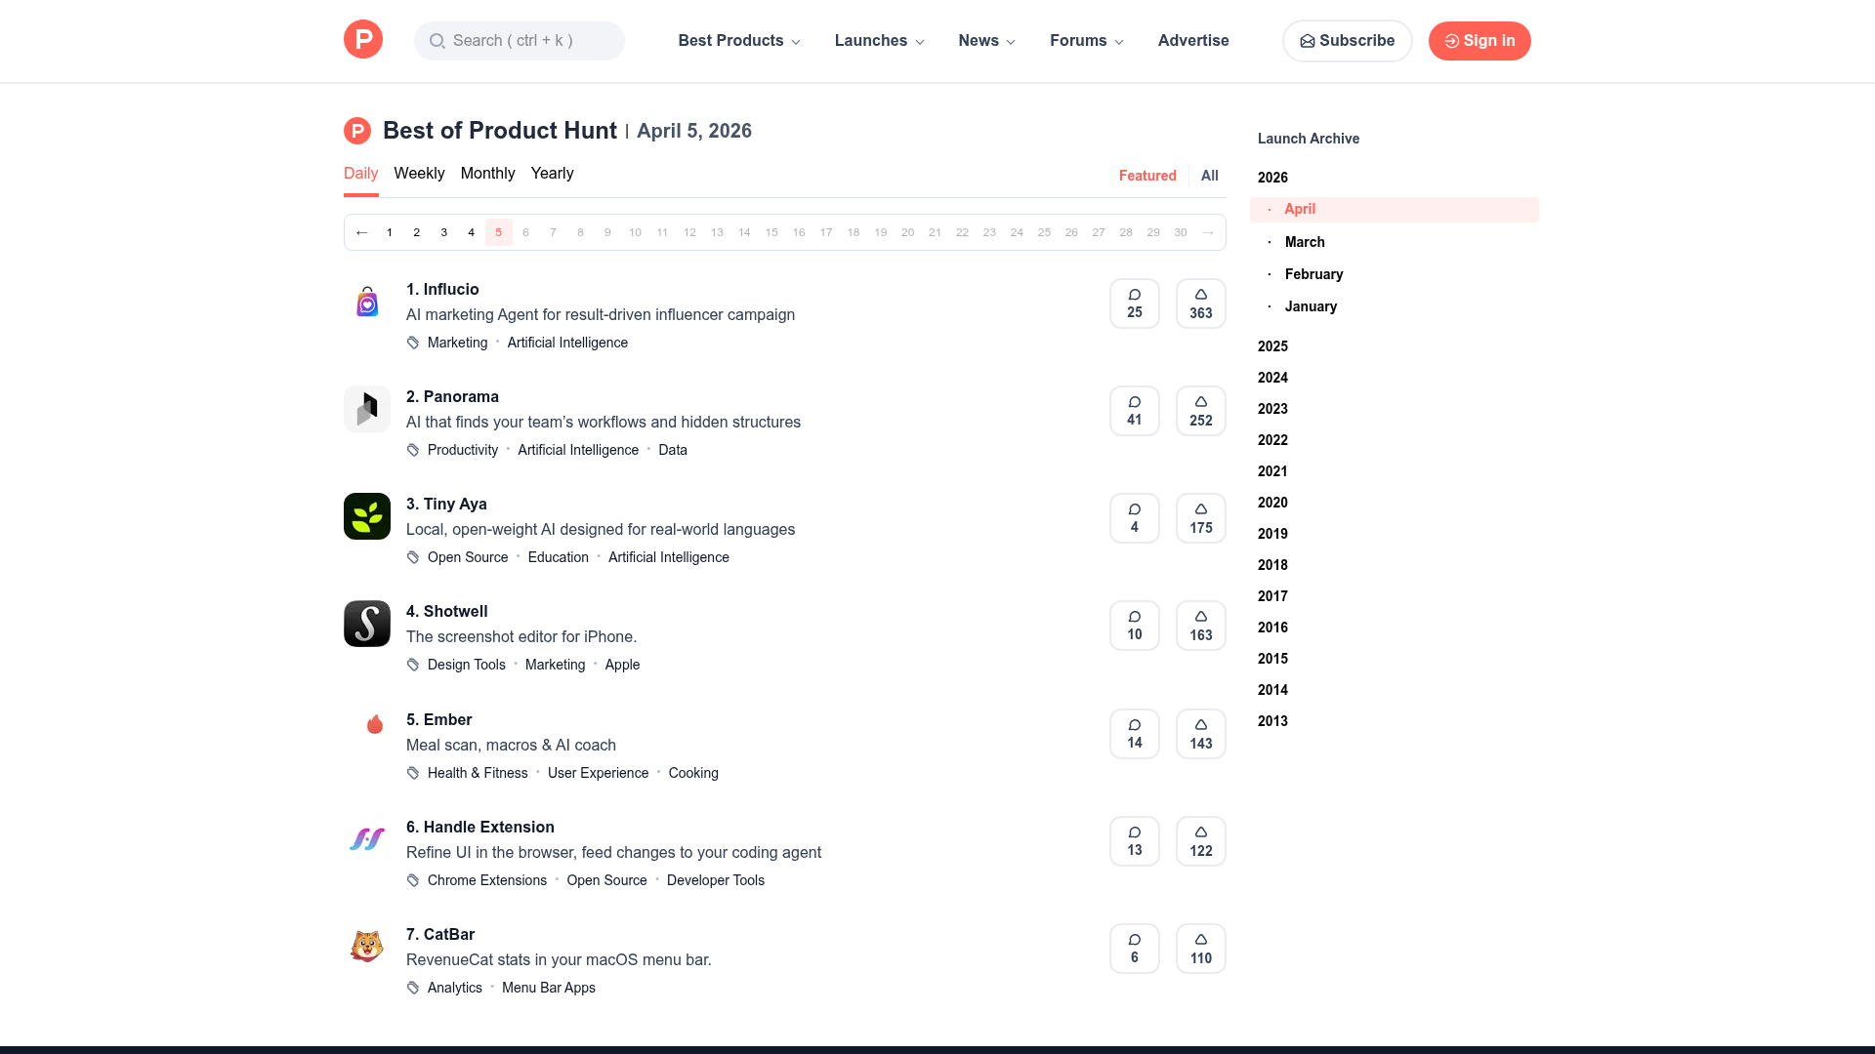The image size is (1875, 1054).
Task: Focus the search field
Action: coord(520,41)
